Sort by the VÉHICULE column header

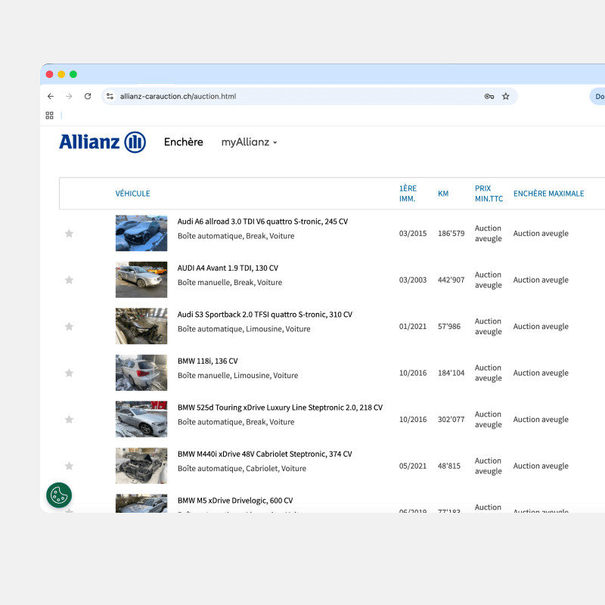[x=133, y=194]
